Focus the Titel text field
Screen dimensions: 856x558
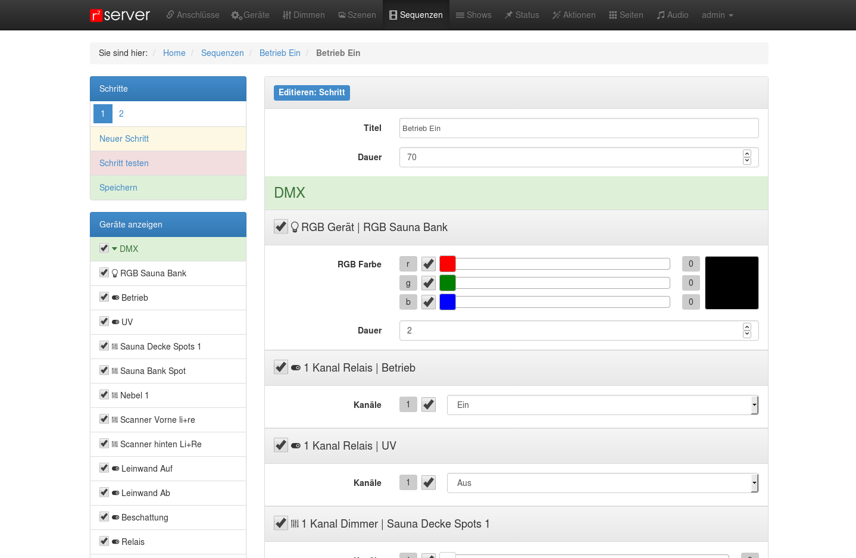tap(579, 128)
